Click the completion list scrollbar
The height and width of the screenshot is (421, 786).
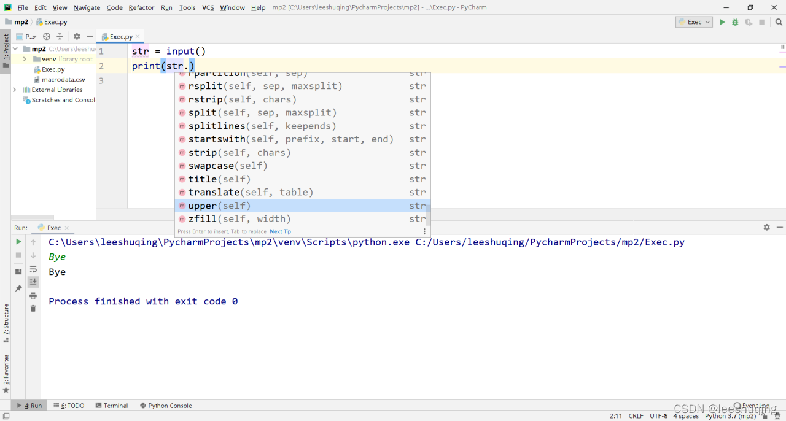428,215
